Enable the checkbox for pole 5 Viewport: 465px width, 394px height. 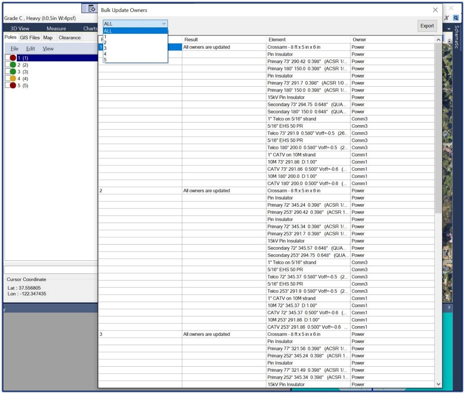click(x=8, y=85)
